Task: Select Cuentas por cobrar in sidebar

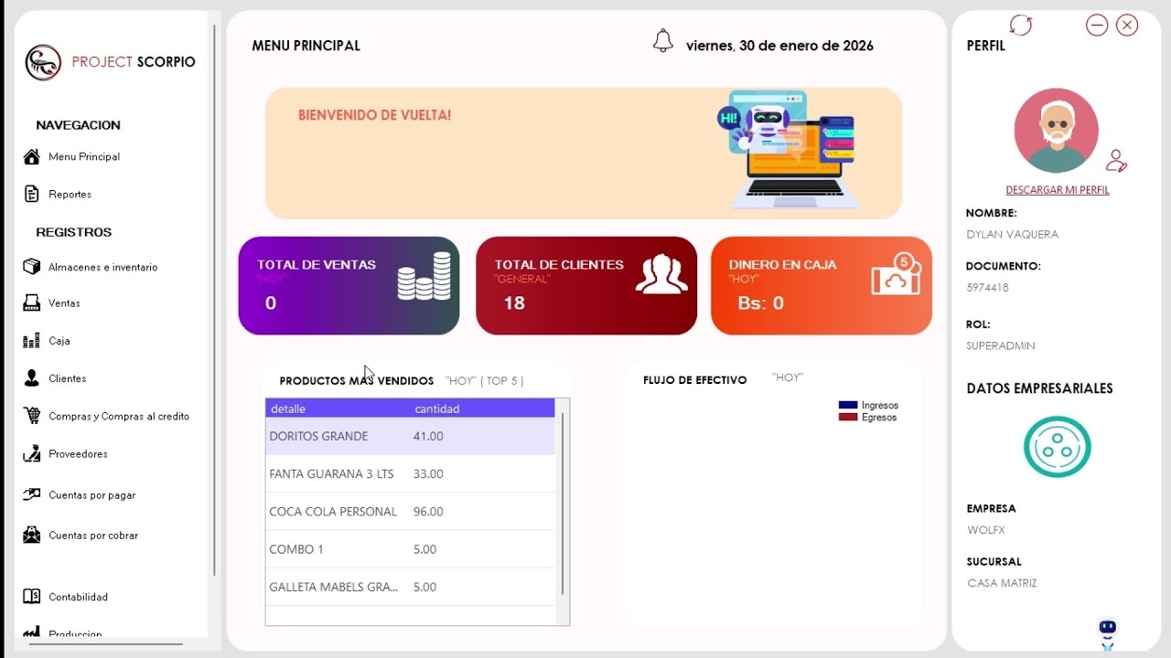Action: (93, 536)
